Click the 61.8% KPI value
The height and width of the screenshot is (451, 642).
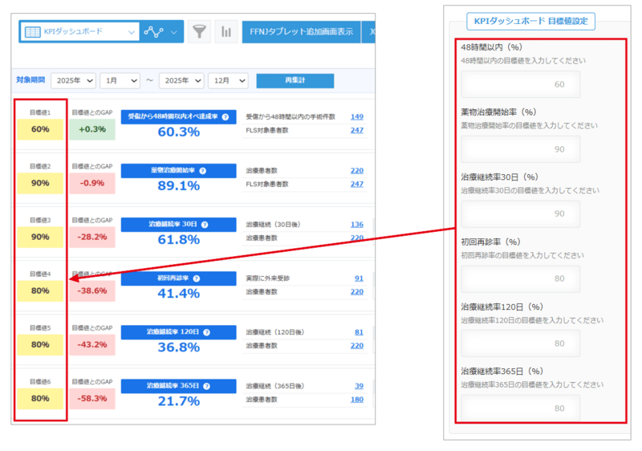[x=178, y=239]
